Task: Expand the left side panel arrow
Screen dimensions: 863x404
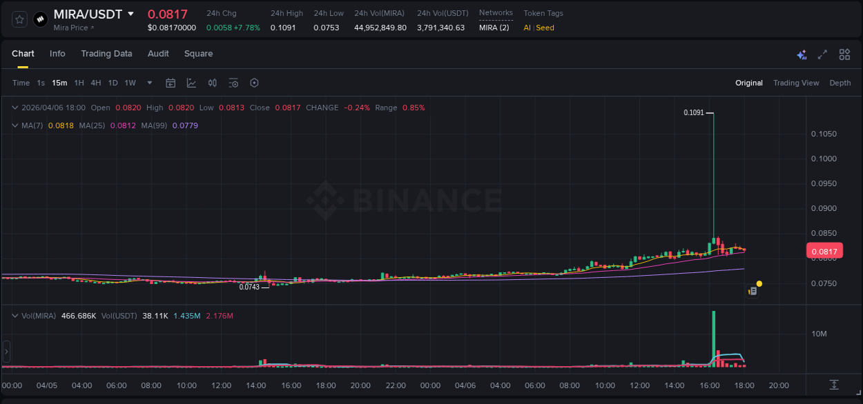Action: point(6,352)
